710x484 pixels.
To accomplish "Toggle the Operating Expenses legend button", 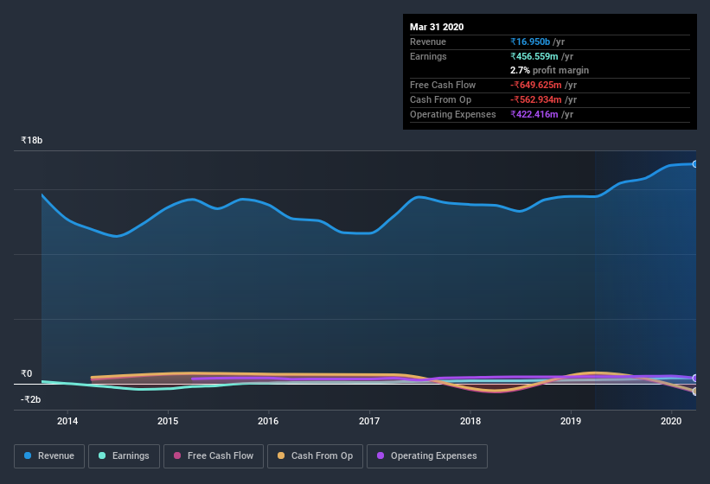I will pyautogui.click(x=427, y=456).
